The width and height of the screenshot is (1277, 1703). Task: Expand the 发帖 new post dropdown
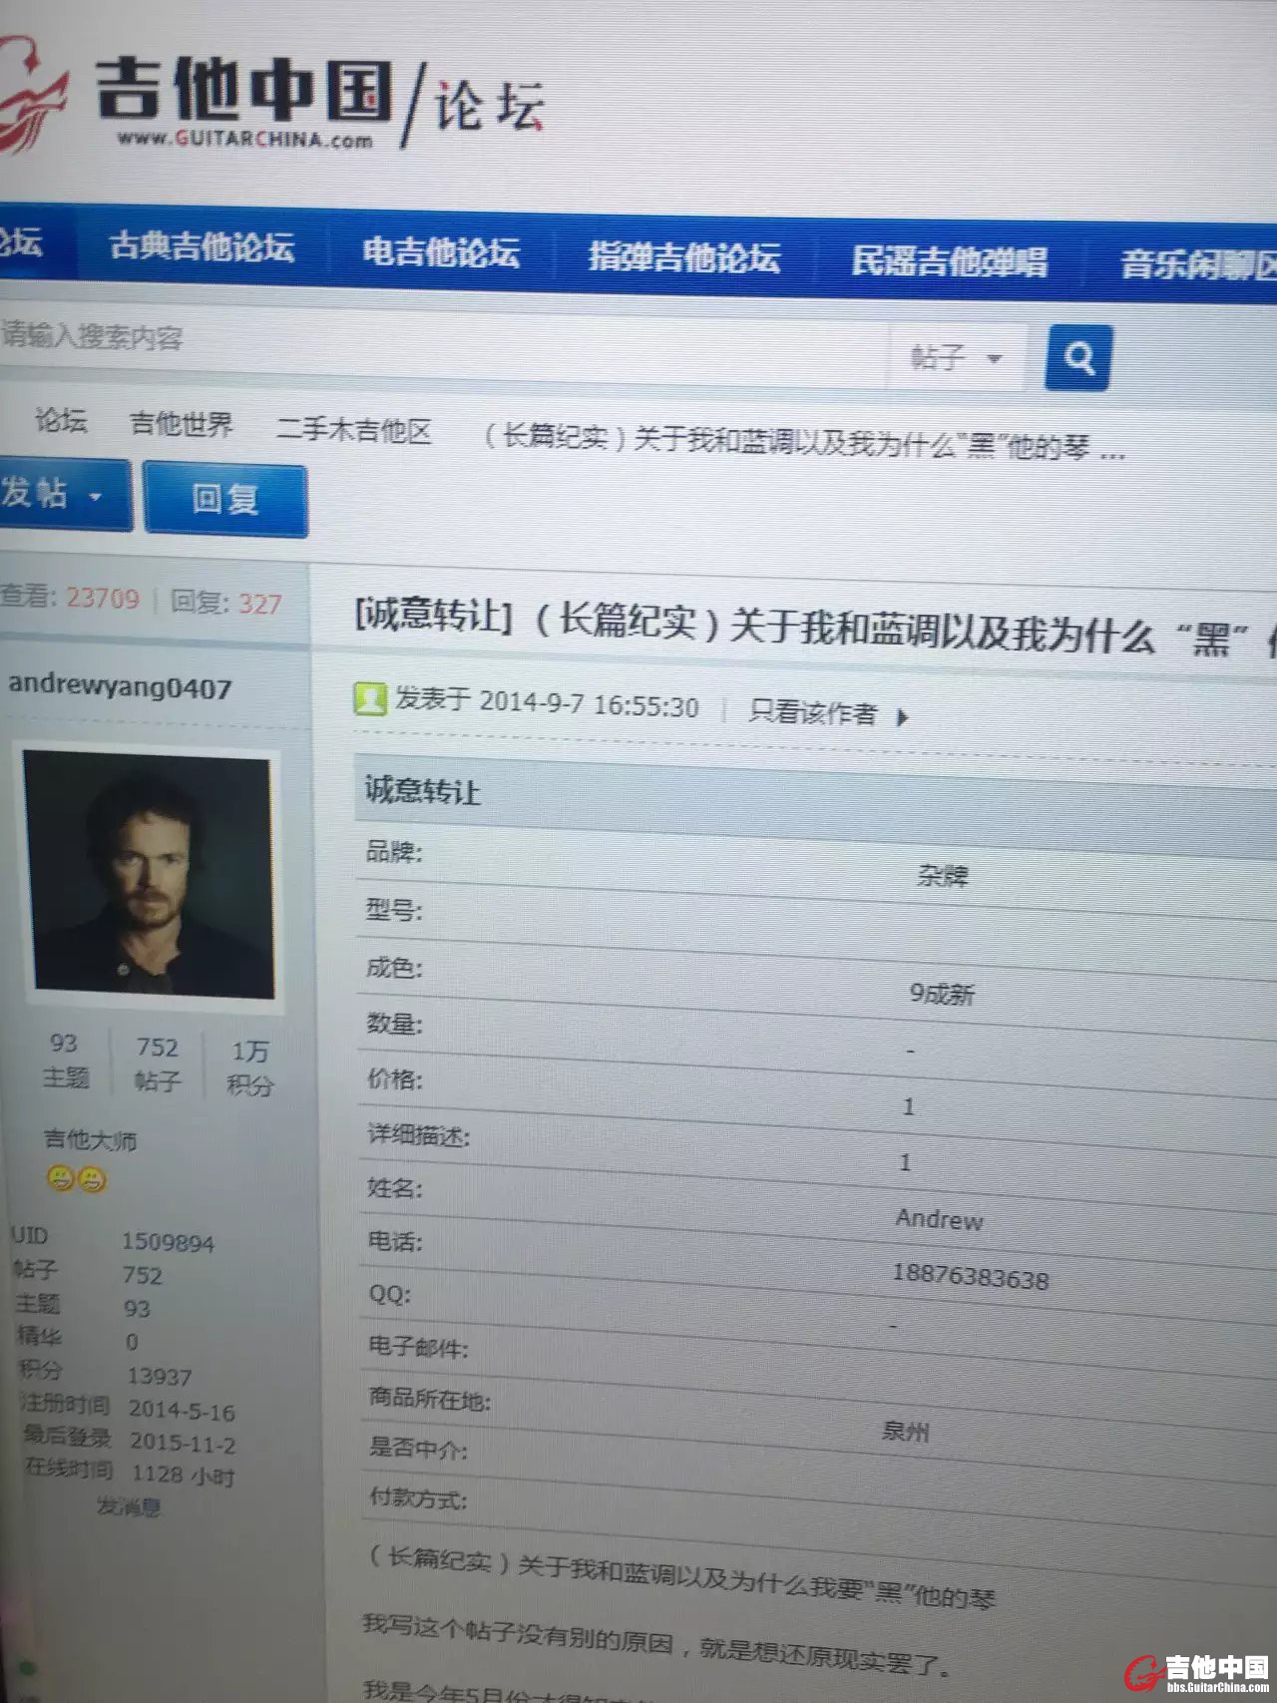[58, 493]
